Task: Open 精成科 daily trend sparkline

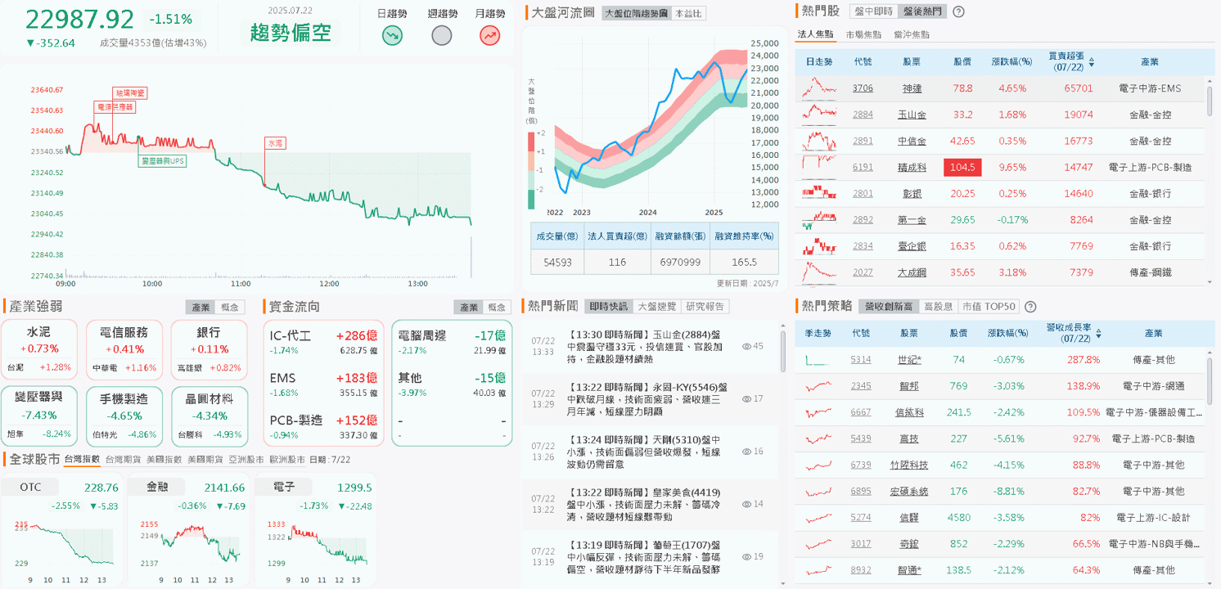Action: pyautogui.click(x=819, y=167)
